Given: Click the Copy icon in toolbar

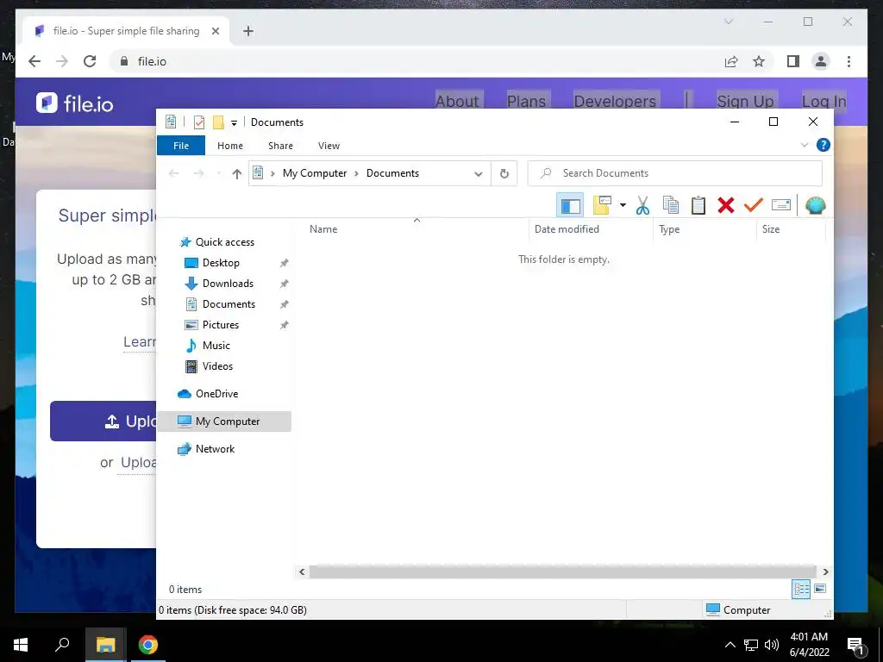Looking at the screenshot, I should pyautogui.click(x=671, y=205).
